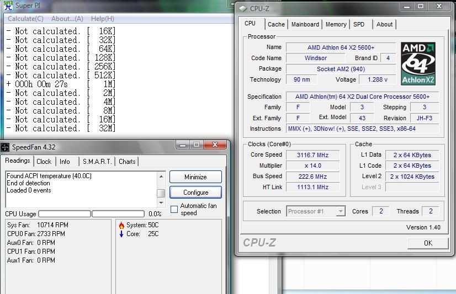
Task: Click the Not calculated 32M line
Action: (61, 129)
